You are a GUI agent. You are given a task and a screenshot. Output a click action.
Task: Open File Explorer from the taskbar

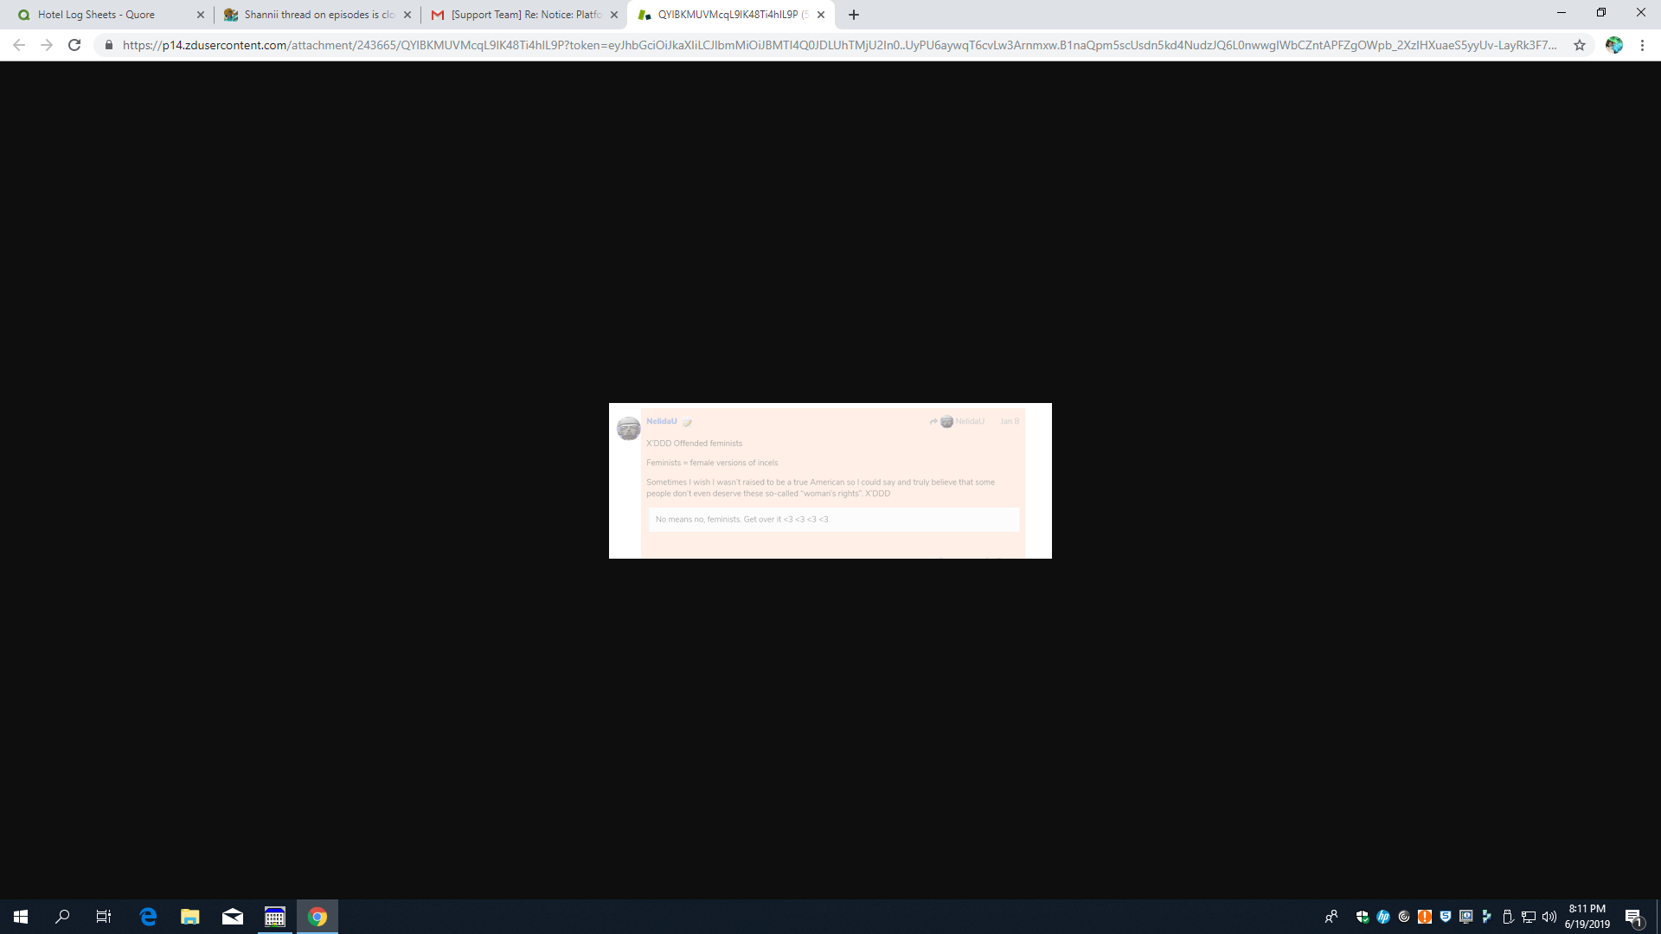[x=190, y=917]
